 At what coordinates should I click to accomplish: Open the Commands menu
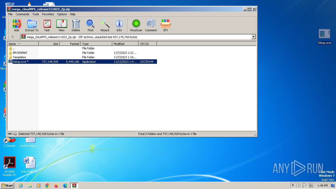(22, 14)
